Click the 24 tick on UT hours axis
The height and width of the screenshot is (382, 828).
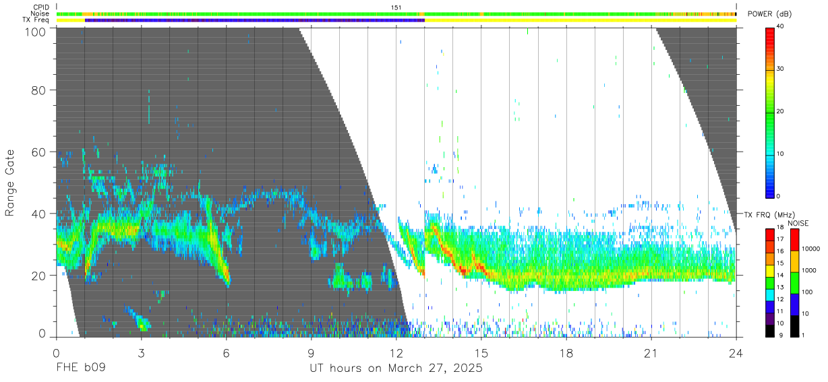736,352
